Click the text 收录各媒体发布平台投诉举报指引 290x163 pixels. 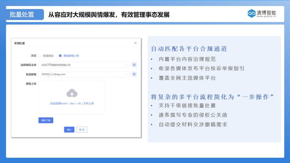(x=202, y=69)
